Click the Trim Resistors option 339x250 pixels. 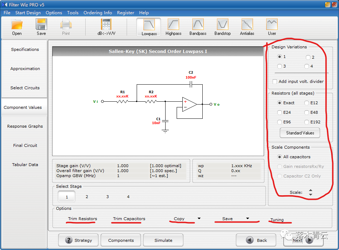82,219
